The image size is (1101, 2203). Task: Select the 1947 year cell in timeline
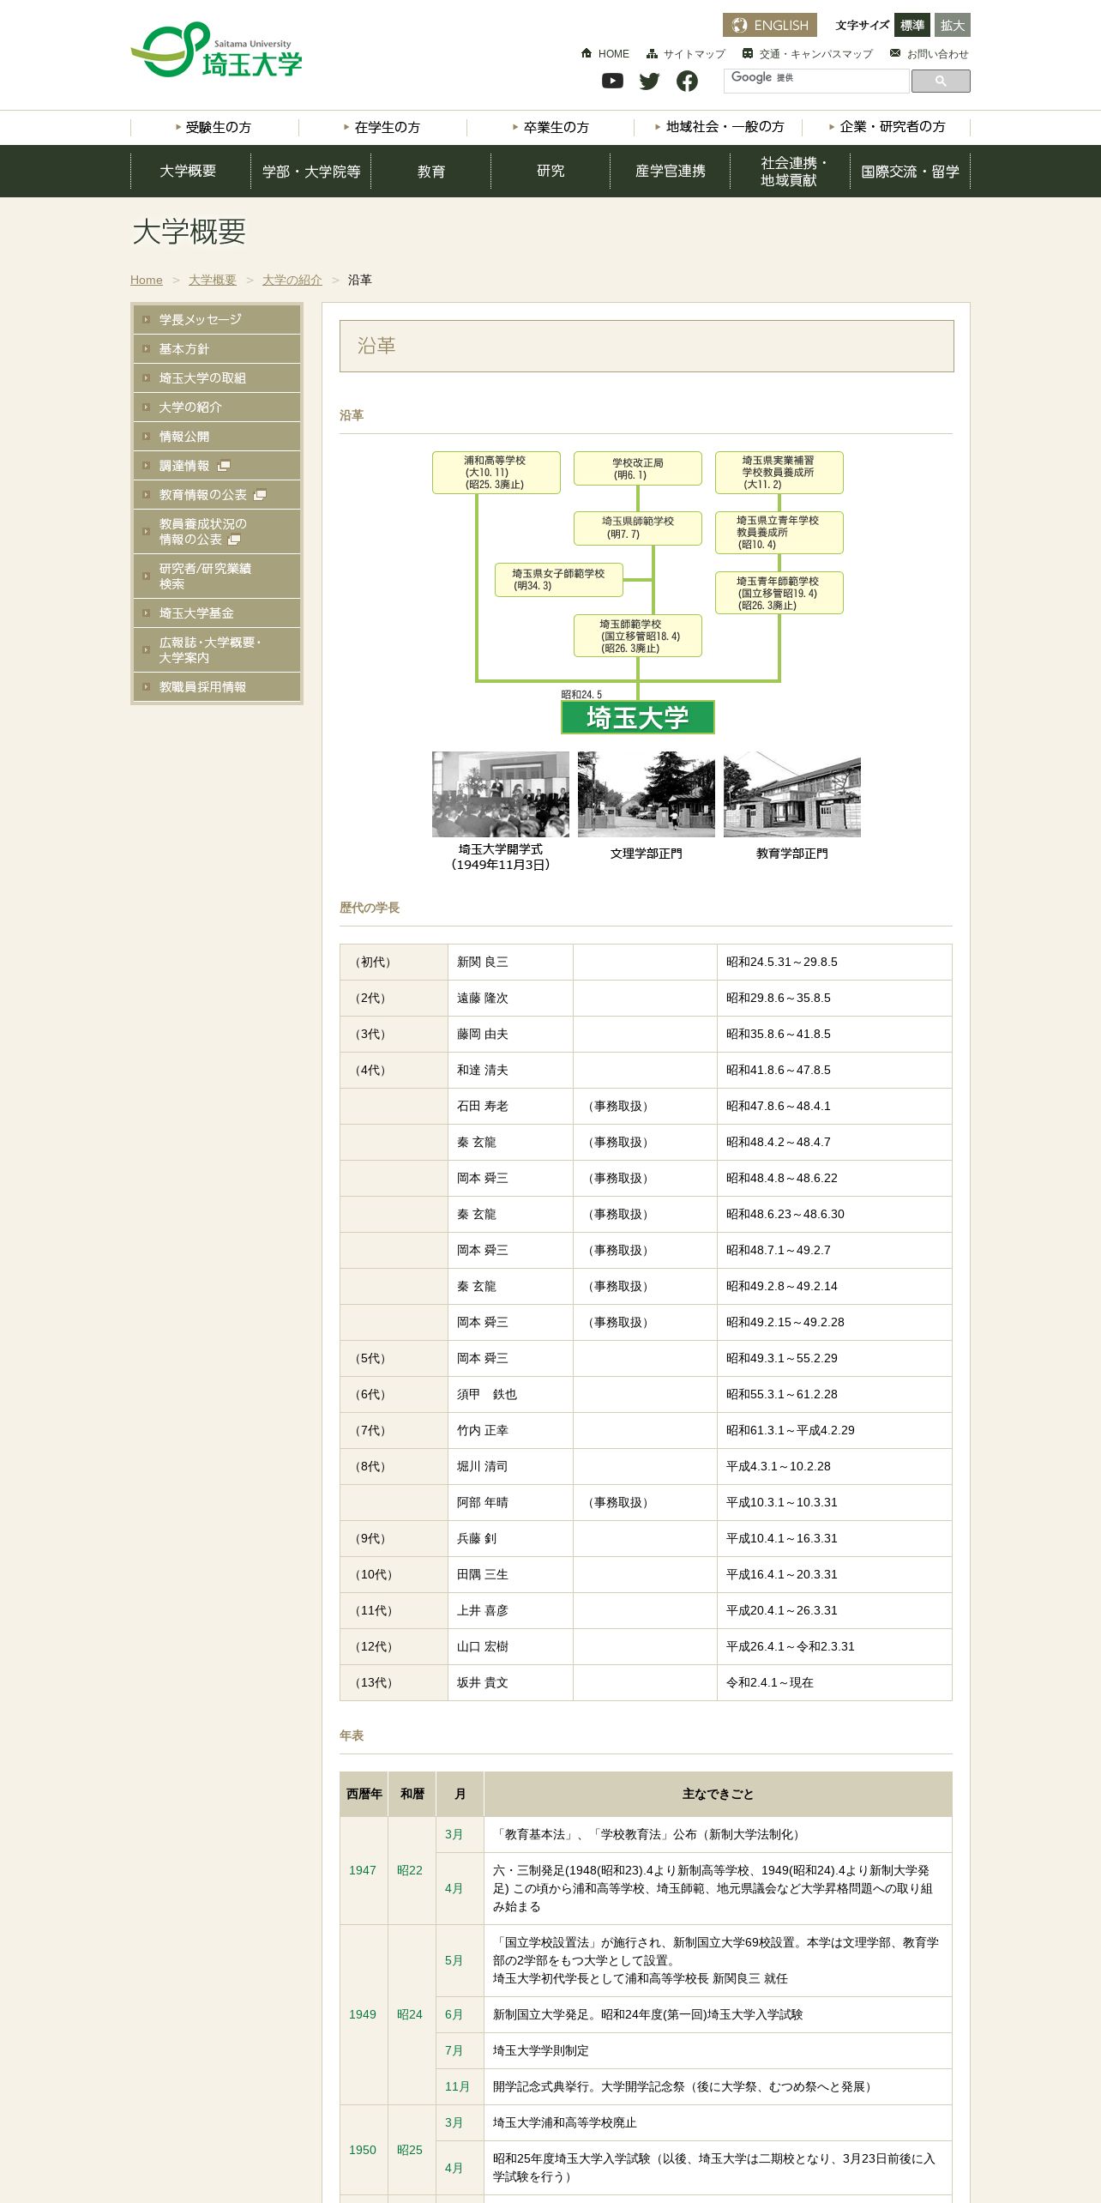(364, 1870)
